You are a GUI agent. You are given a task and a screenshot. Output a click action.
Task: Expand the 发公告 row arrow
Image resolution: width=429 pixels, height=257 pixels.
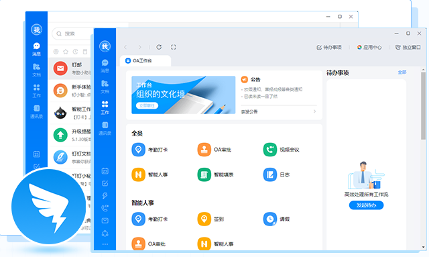coord(314,111)
